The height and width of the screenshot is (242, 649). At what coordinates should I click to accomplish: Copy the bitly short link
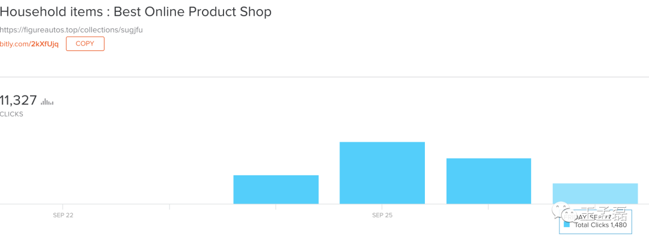[x=85, y=44]
